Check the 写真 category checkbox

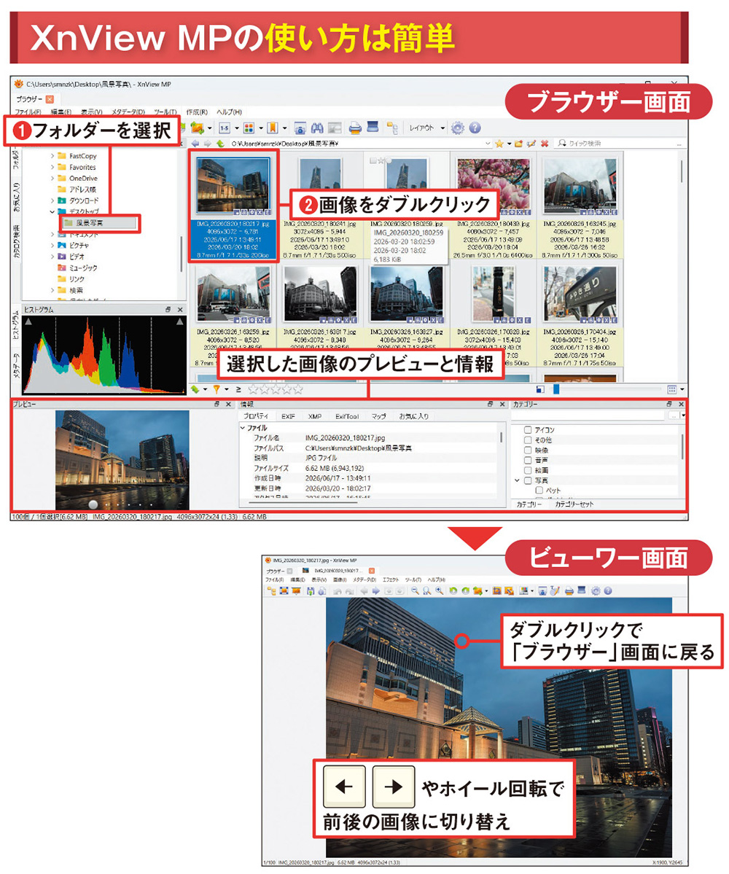click(x=528, y=480)
